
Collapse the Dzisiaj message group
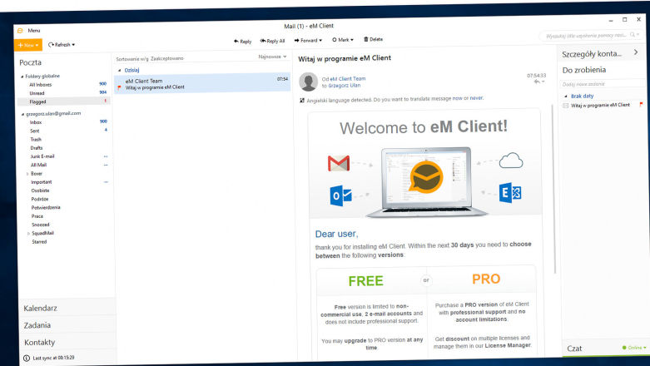tap(119, 71)
